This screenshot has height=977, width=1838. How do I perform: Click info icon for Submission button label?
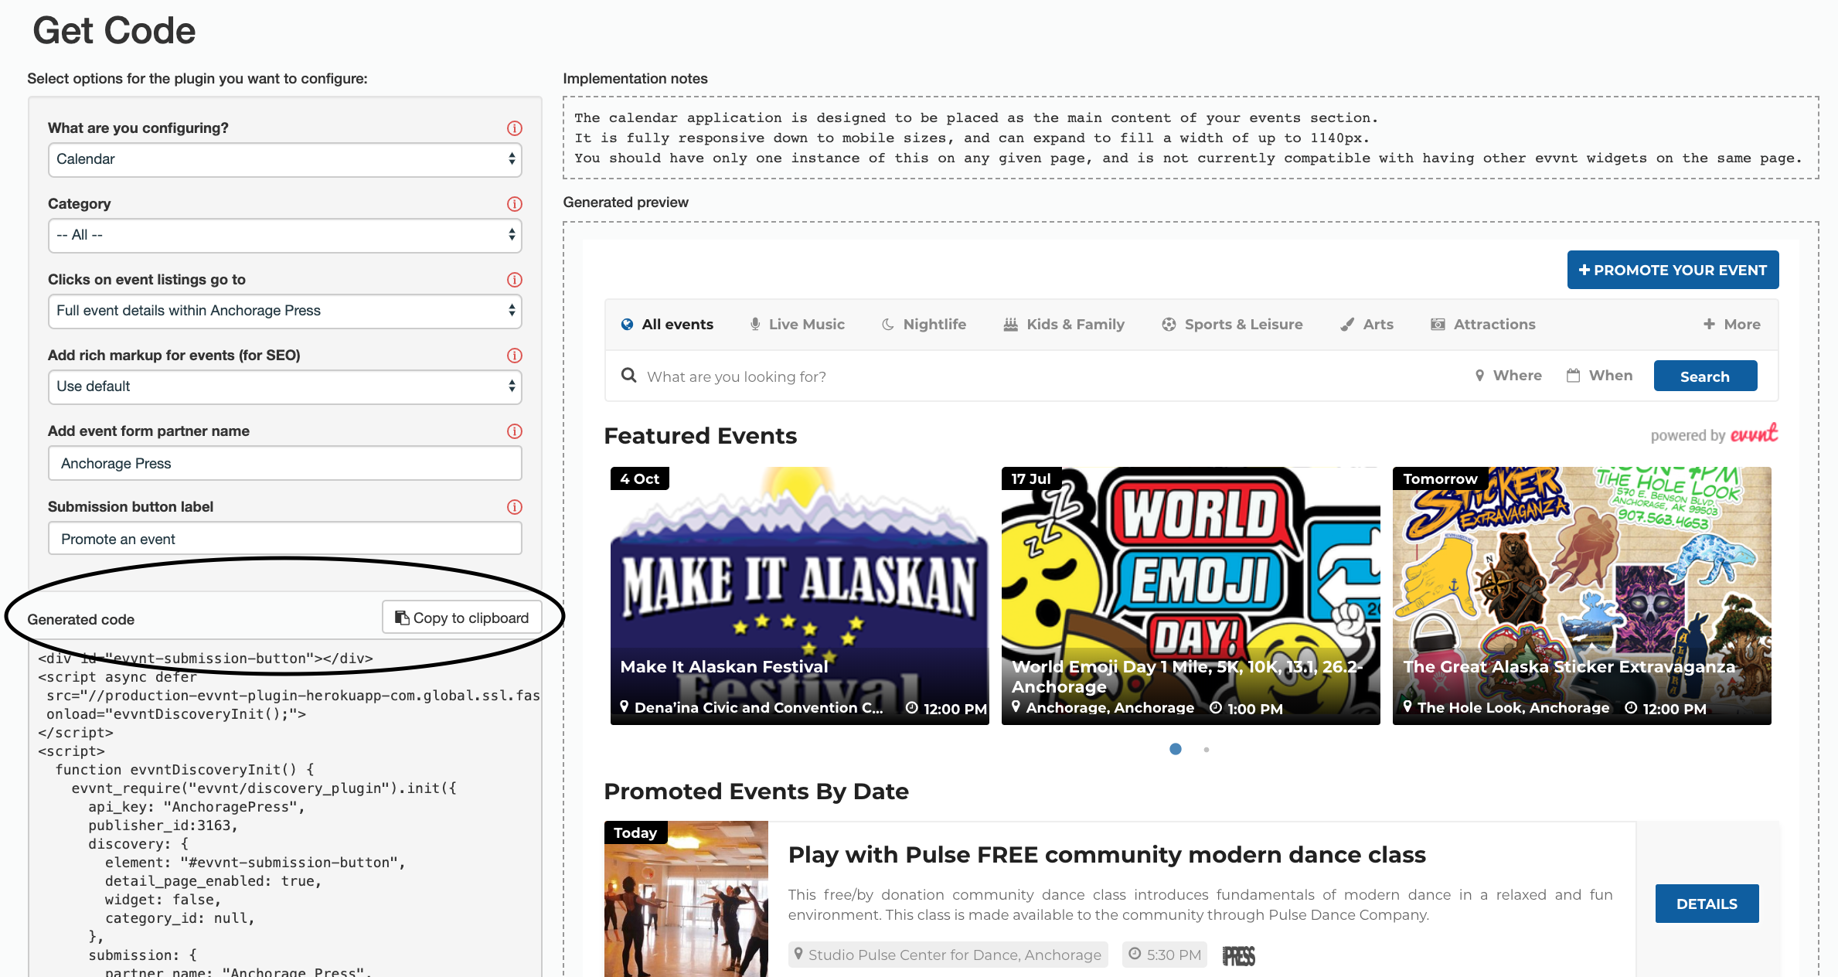point(514,507)
